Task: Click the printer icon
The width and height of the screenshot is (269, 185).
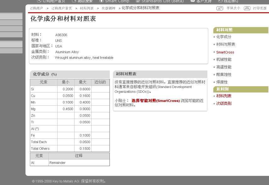Action: tap(247, 8)
